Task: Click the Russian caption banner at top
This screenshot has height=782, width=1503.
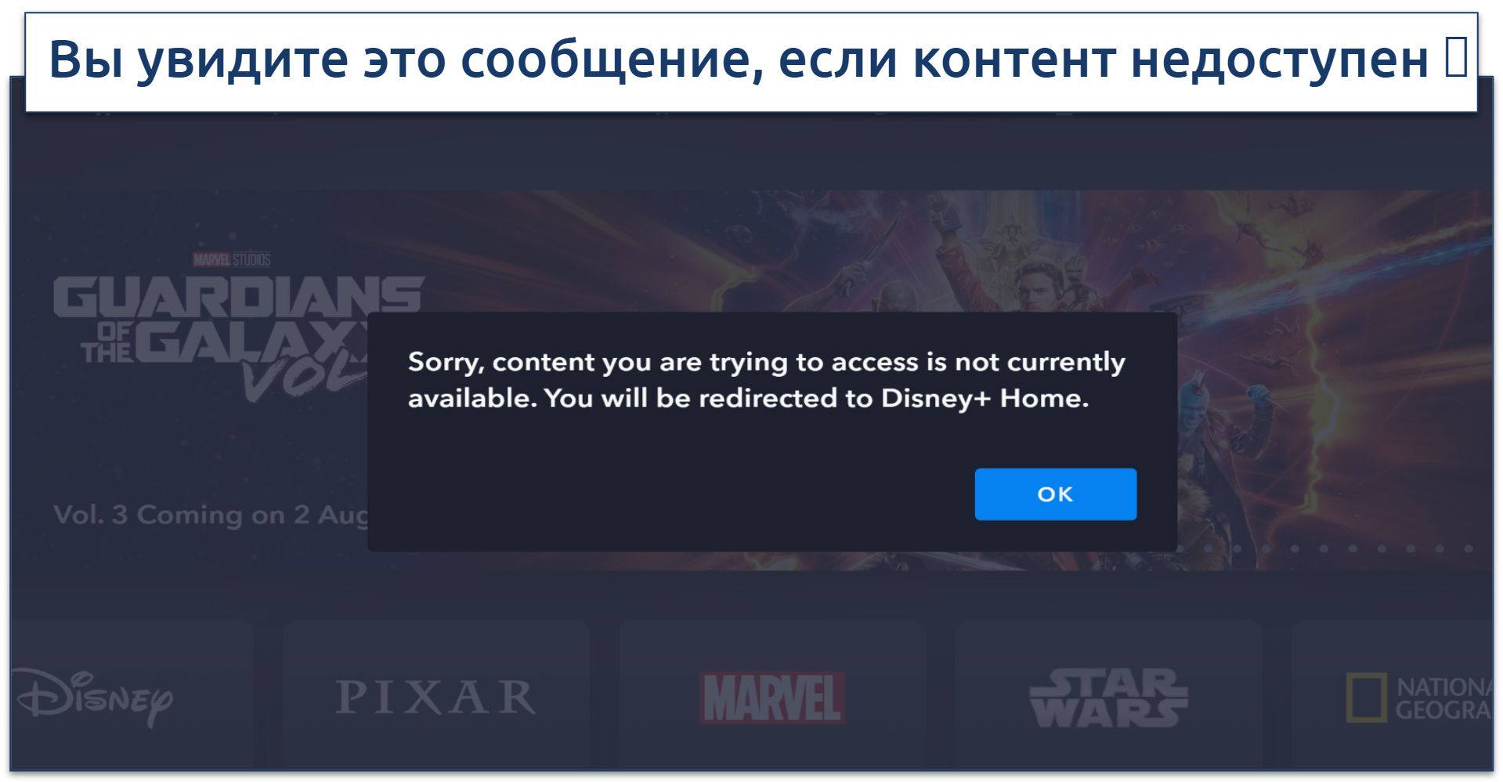Action: pos(751,62)
